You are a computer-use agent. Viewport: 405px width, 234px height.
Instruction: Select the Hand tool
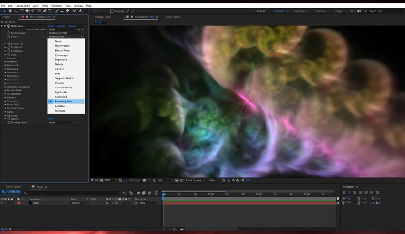click(10, 11)
